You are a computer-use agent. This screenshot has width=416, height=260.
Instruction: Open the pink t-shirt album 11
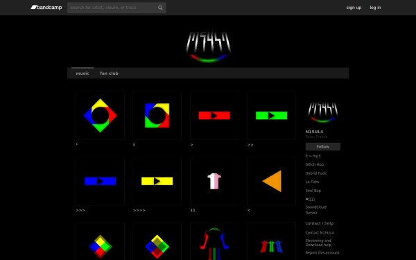(x=214, y=181)
